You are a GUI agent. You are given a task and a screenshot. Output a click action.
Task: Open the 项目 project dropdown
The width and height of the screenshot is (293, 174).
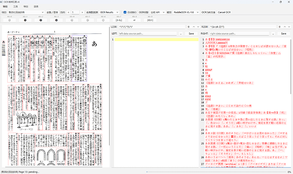(26, 12)
